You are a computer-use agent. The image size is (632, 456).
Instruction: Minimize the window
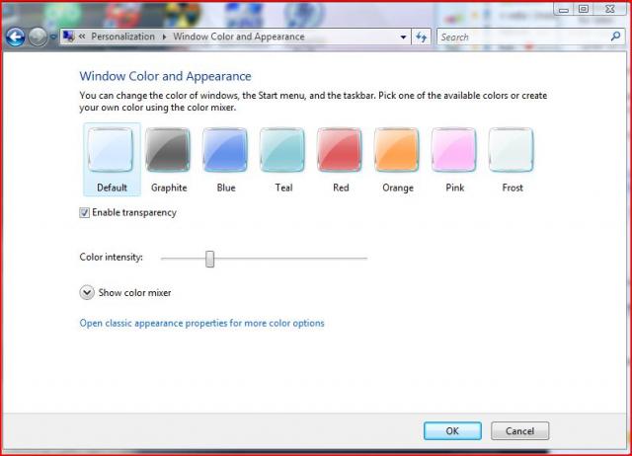pyautogui.click(x=564, y=9)
